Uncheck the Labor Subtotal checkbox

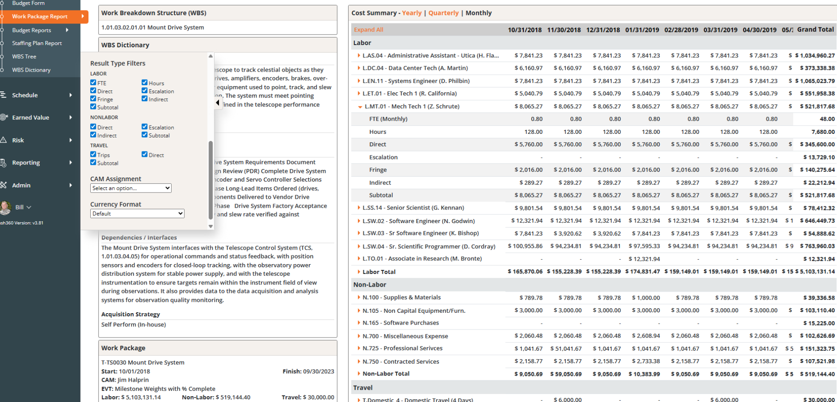[93, 107]
